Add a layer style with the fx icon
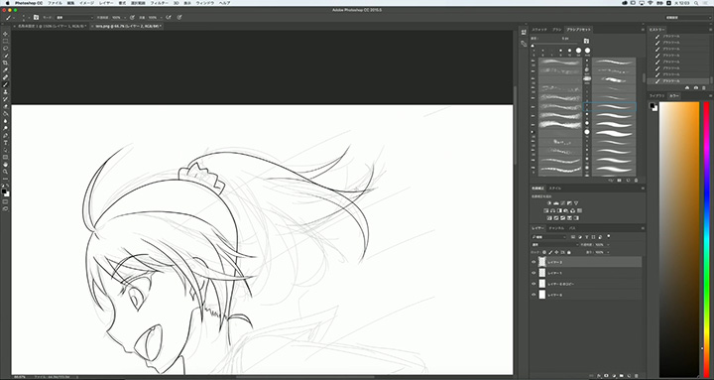This screenshot has height=380, width=714. tap(599, 376)
